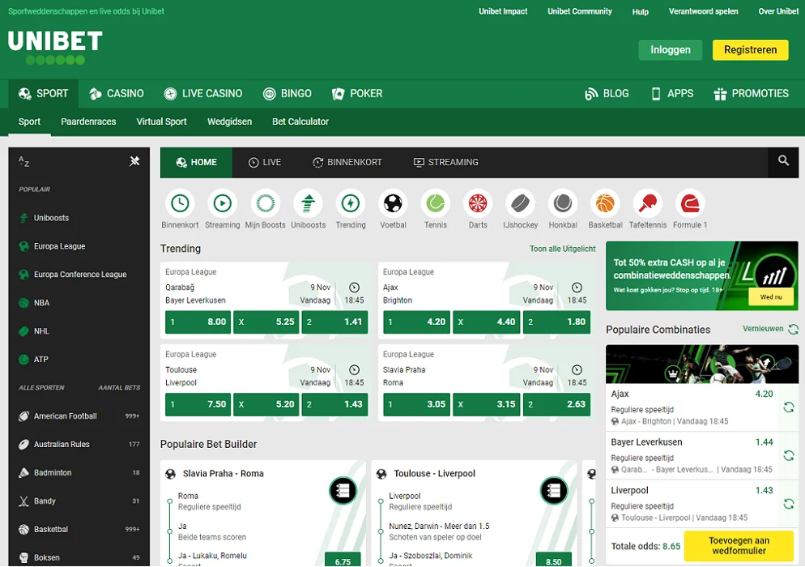805x567 pixels.
Task: Open the LIVE CASINO section
Action: pos(203,93)
